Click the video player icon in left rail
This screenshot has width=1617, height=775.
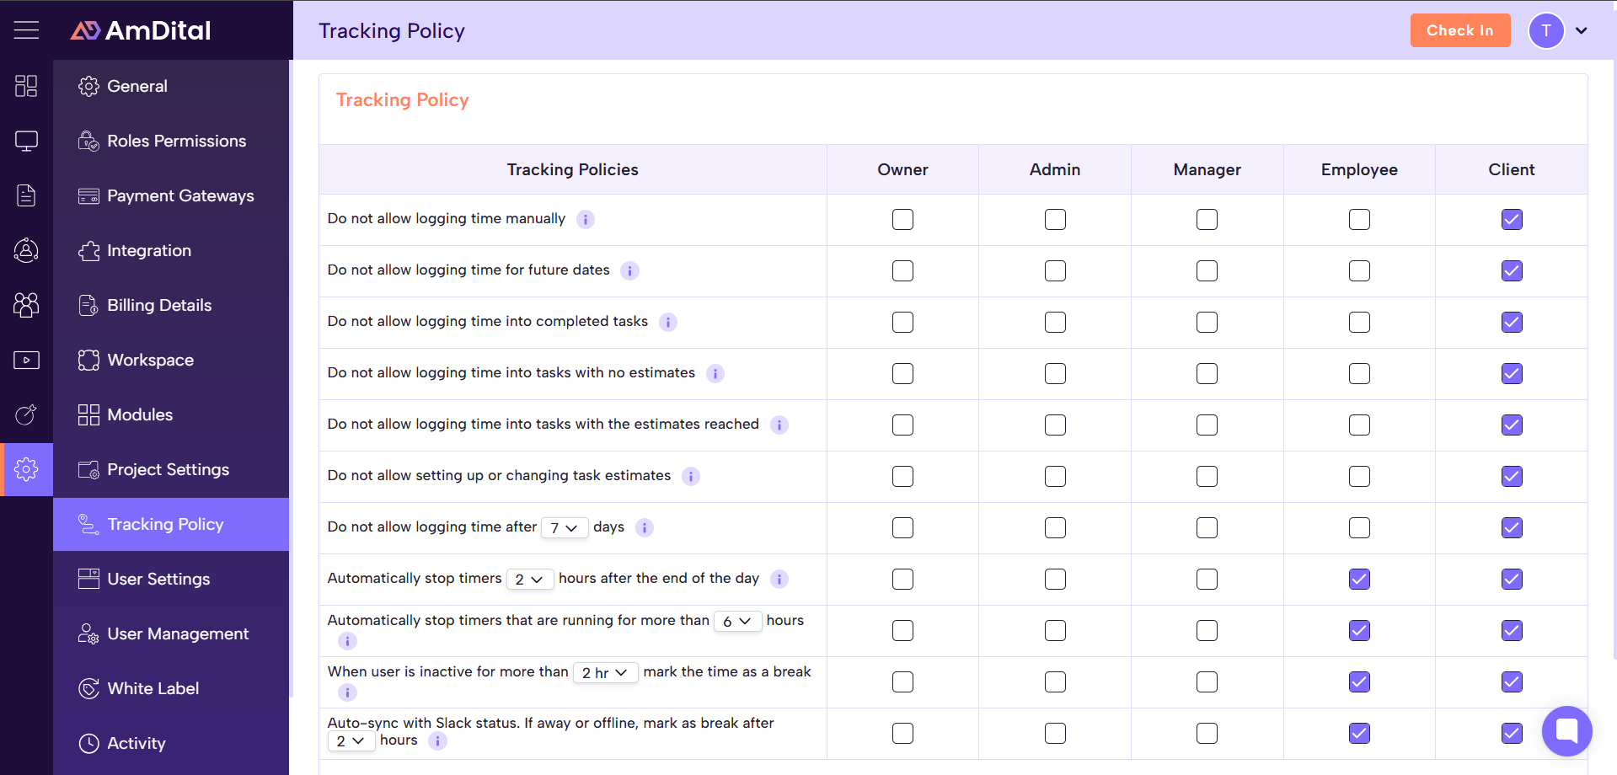[x=26, y=360]
